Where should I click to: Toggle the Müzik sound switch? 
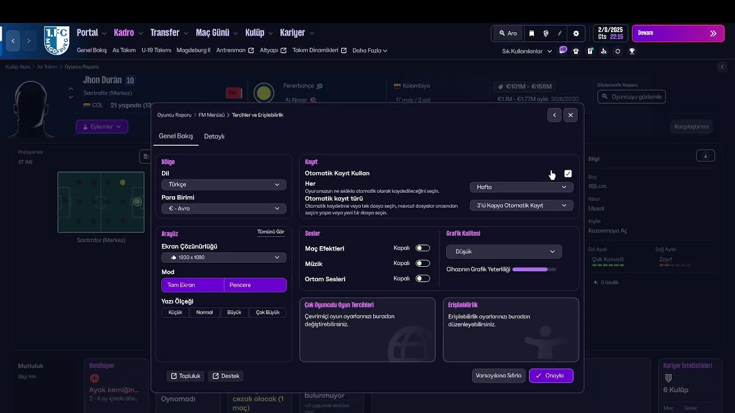coord(423,263)
